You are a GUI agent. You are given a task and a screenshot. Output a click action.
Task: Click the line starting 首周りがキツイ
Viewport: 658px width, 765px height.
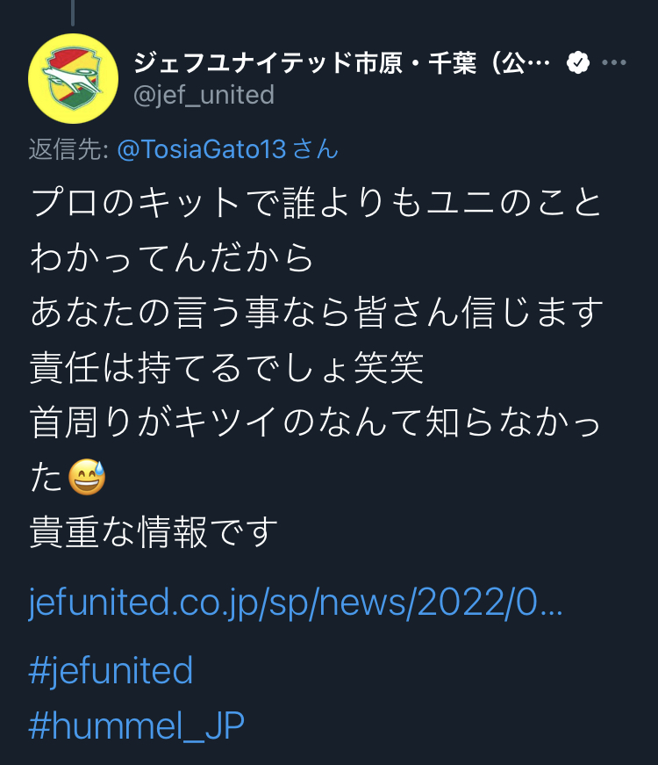point(316,422)
